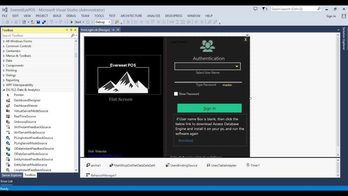Select the UsersTableAdapter tray component
348x196 pixels.
point(222,165)
